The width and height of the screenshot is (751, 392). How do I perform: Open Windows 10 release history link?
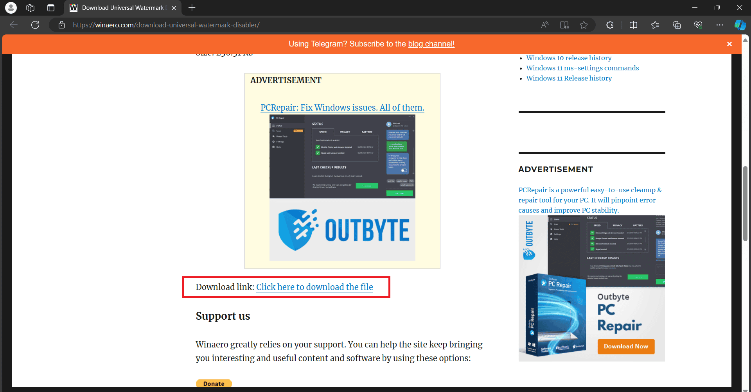point(569,58)
